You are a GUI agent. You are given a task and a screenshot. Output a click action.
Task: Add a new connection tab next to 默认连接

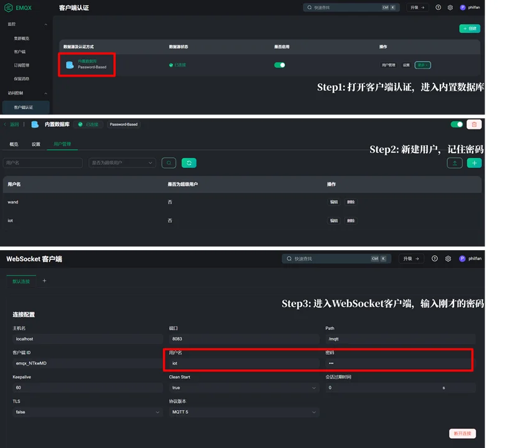tap(44, 281)
